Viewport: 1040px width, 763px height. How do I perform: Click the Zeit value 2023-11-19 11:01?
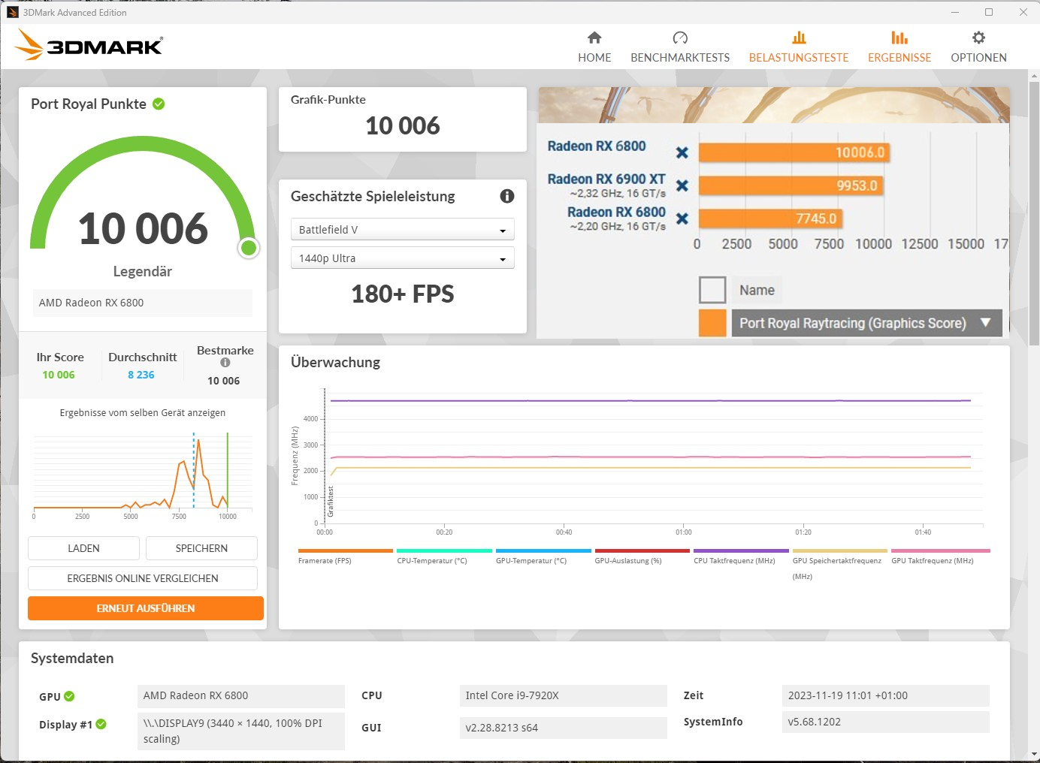tap(885, 695)
